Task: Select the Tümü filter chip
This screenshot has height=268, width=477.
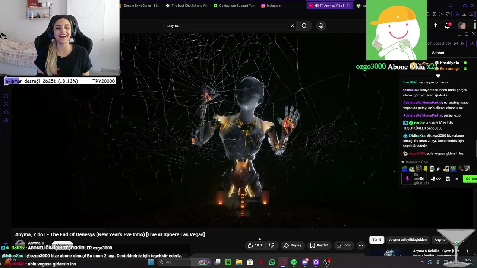Action: pyautogui.click(x=377, y=240)
